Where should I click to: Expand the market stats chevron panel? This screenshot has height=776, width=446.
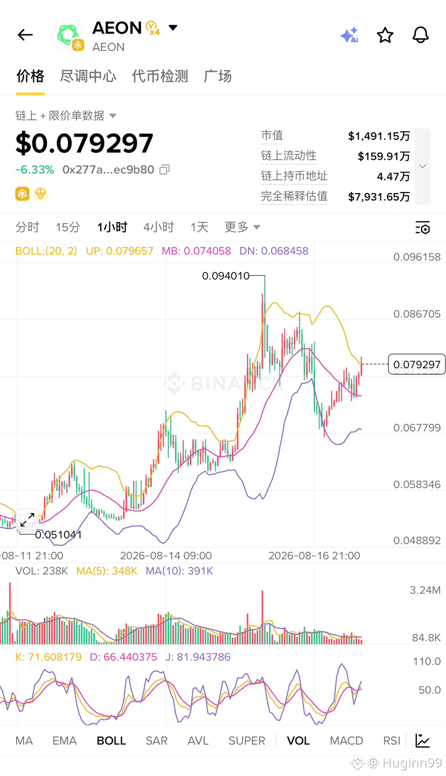[x=423, y=166]
